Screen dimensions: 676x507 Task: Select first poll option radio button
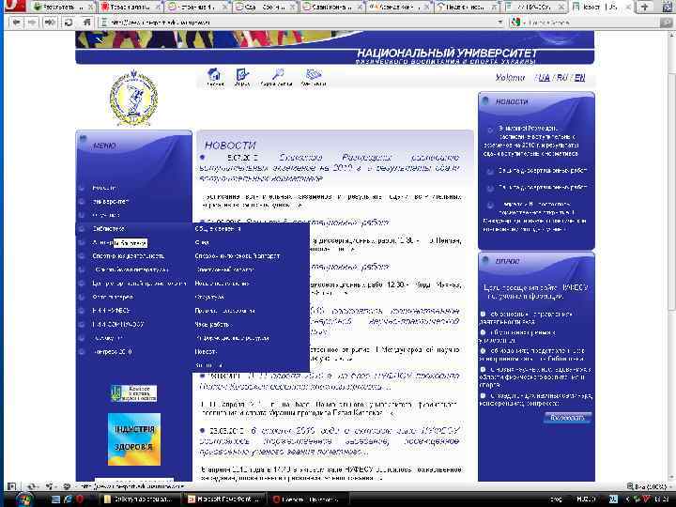(x=484, y=314)
